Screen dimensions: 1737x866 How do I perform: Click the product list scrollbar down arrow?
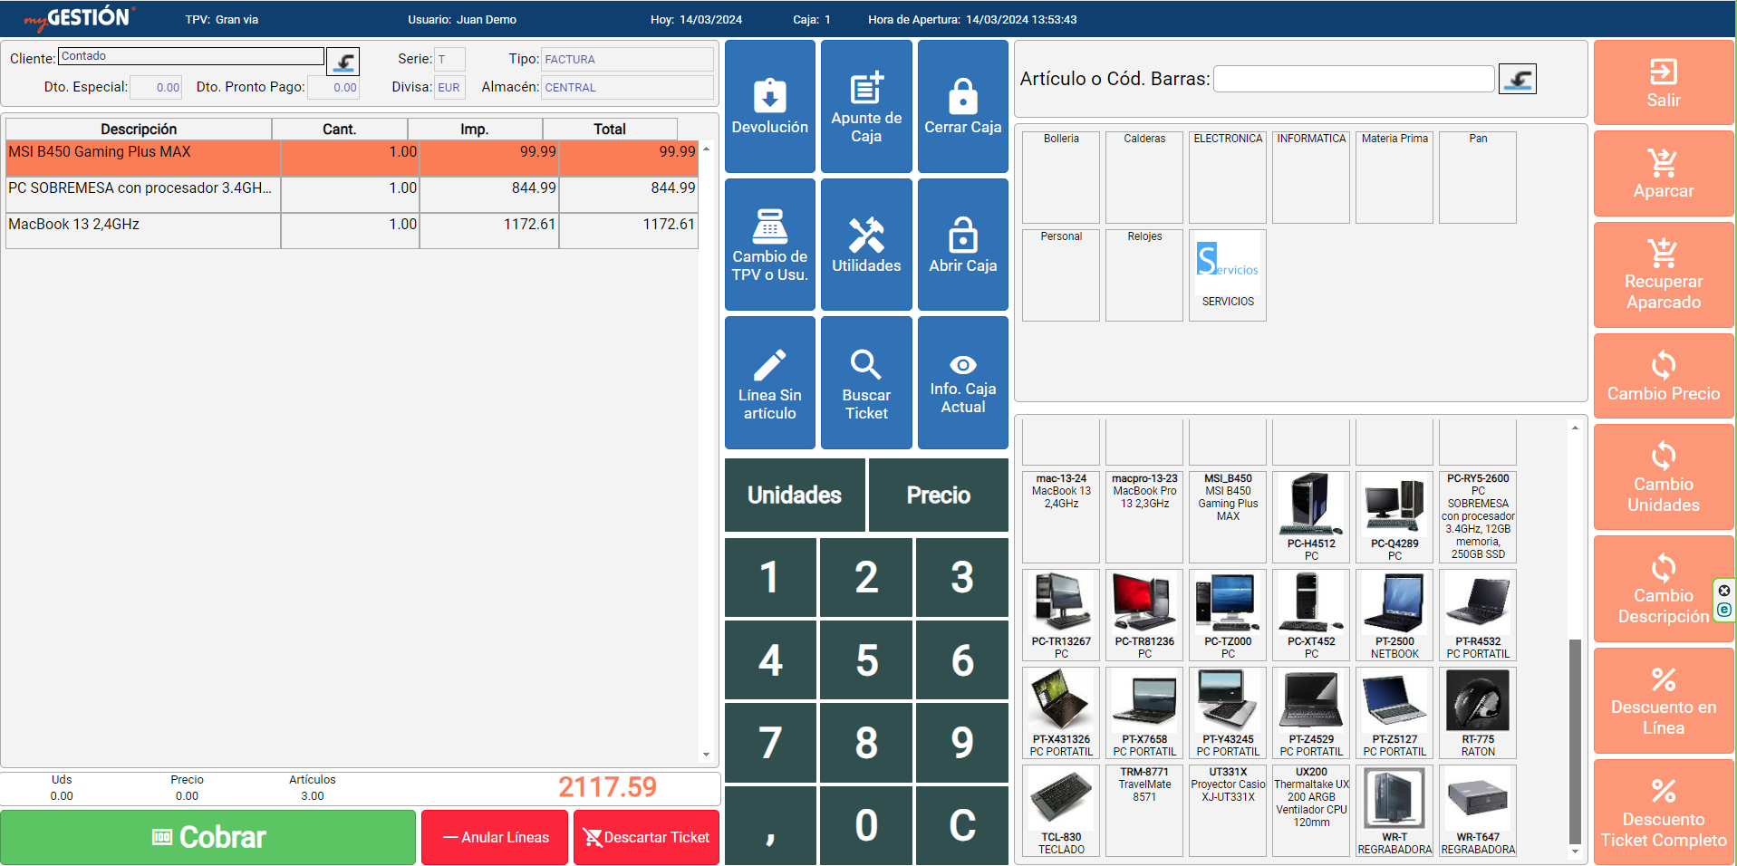click(1575, 851)
